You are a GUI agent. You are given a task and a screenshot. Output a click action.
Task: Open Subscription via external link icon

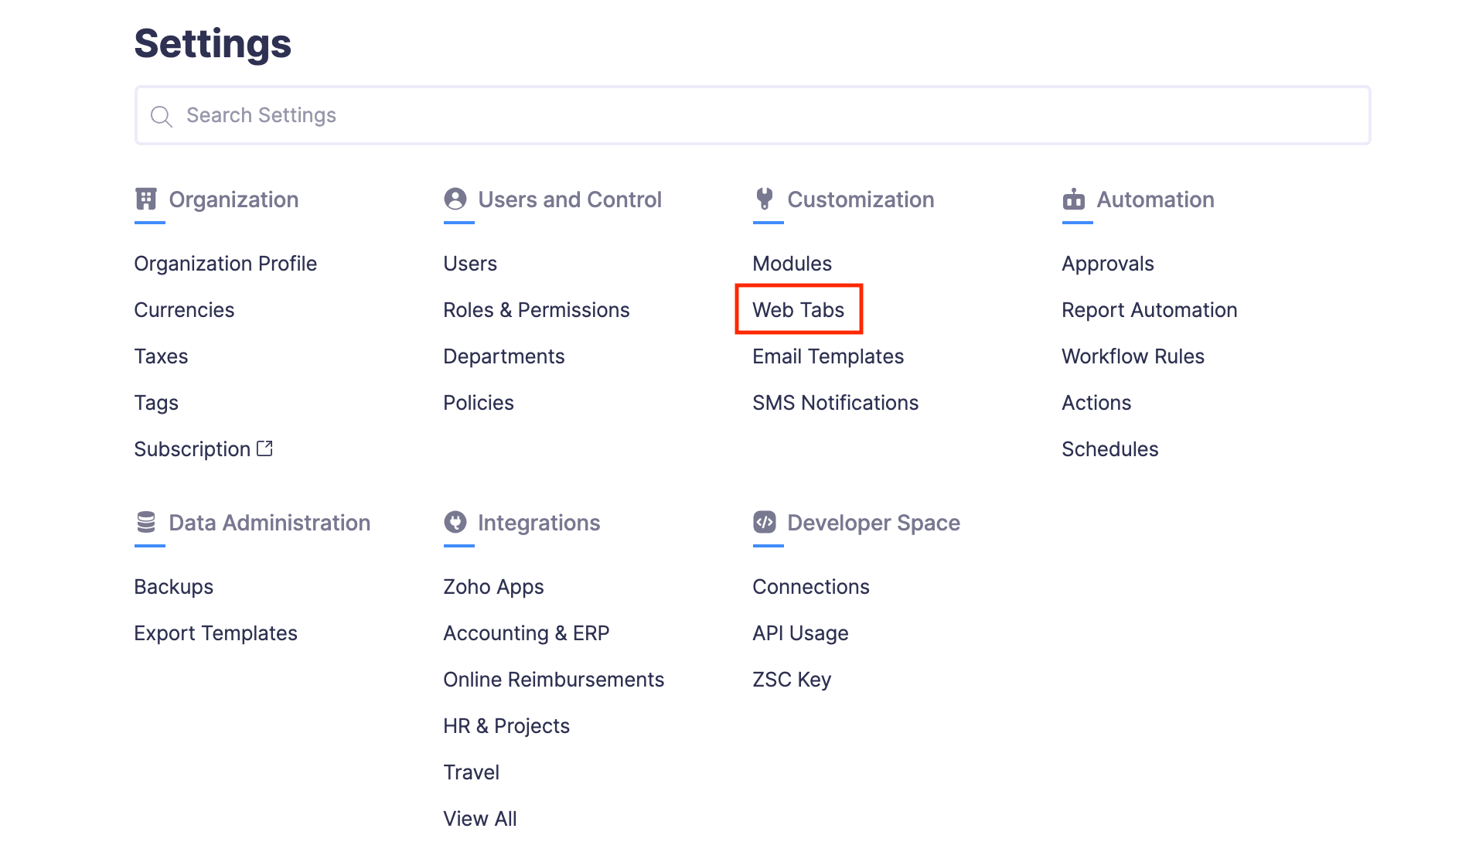[265, 447]
